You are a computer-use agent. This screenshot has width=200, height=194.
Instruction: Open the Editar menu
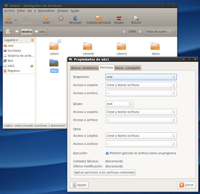click(21, 11)
